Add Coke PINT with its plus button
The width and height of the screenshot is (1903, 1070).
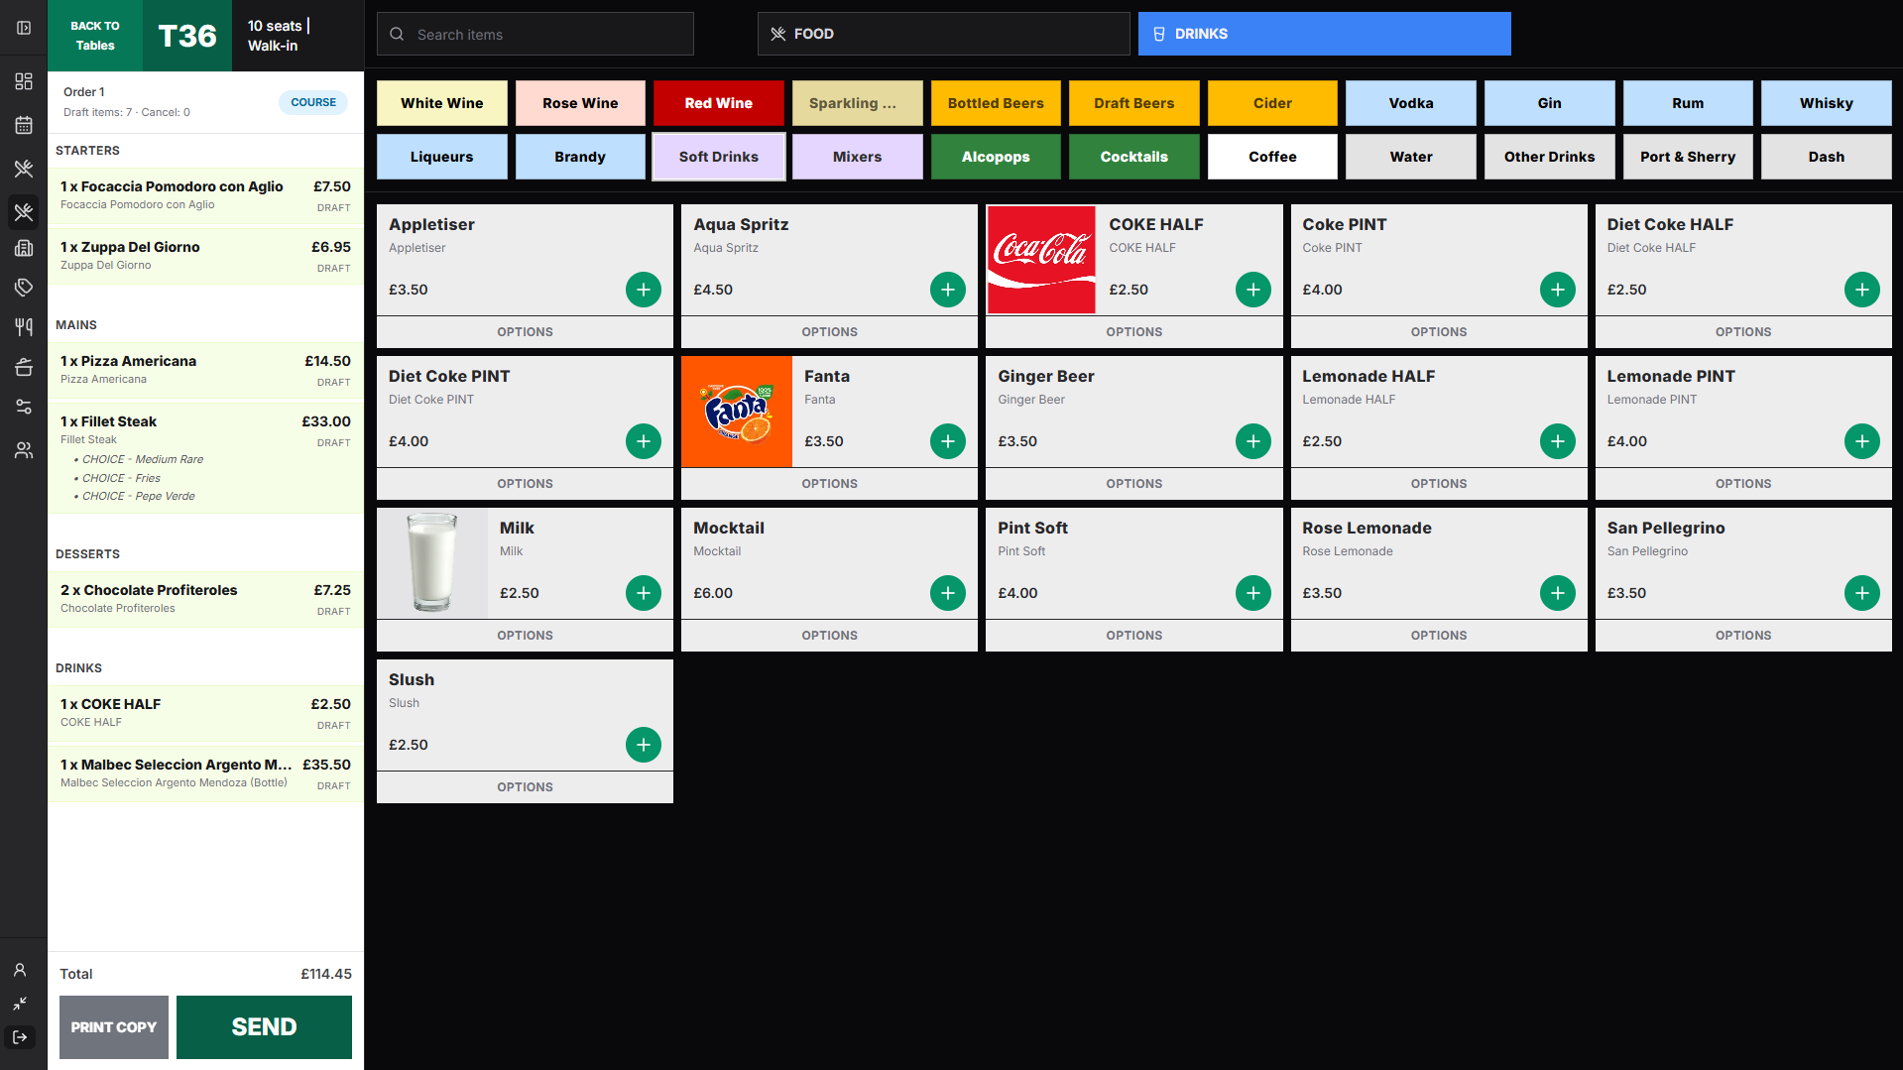[1558, 290]
